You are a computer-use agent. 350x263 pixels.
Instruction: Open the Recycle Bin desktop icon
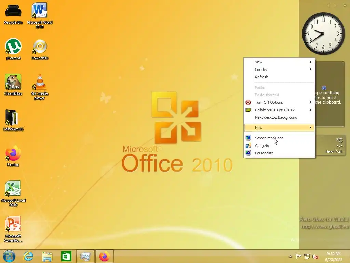pyautogui.click(x=13, y=14)
